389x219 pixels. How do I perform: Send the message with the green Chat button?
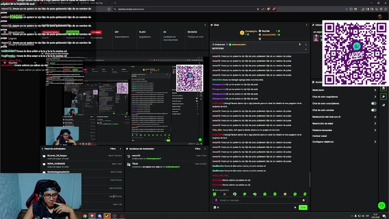(x=303, y=207)
